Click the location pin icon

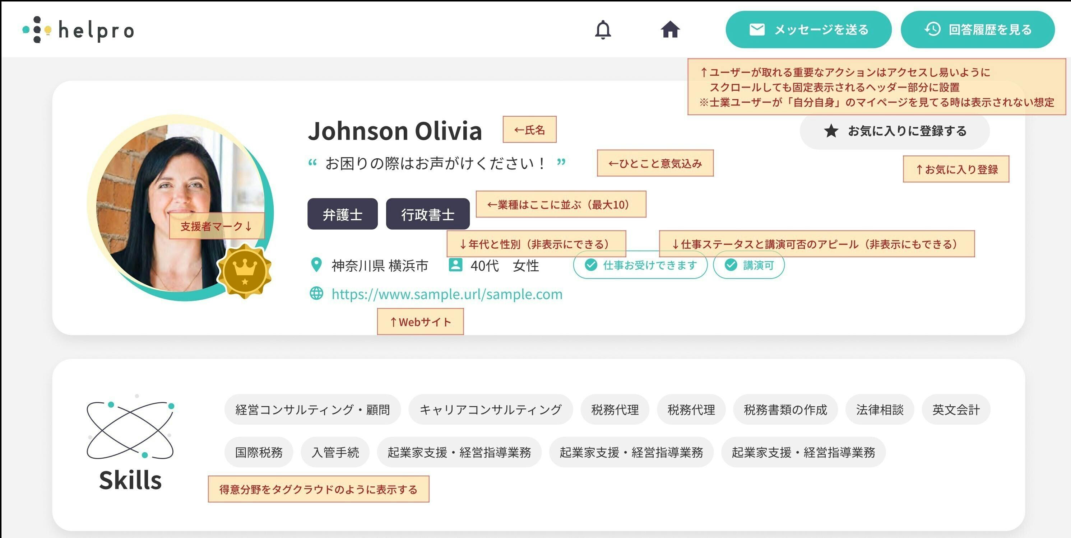click(x=316, y=265)
